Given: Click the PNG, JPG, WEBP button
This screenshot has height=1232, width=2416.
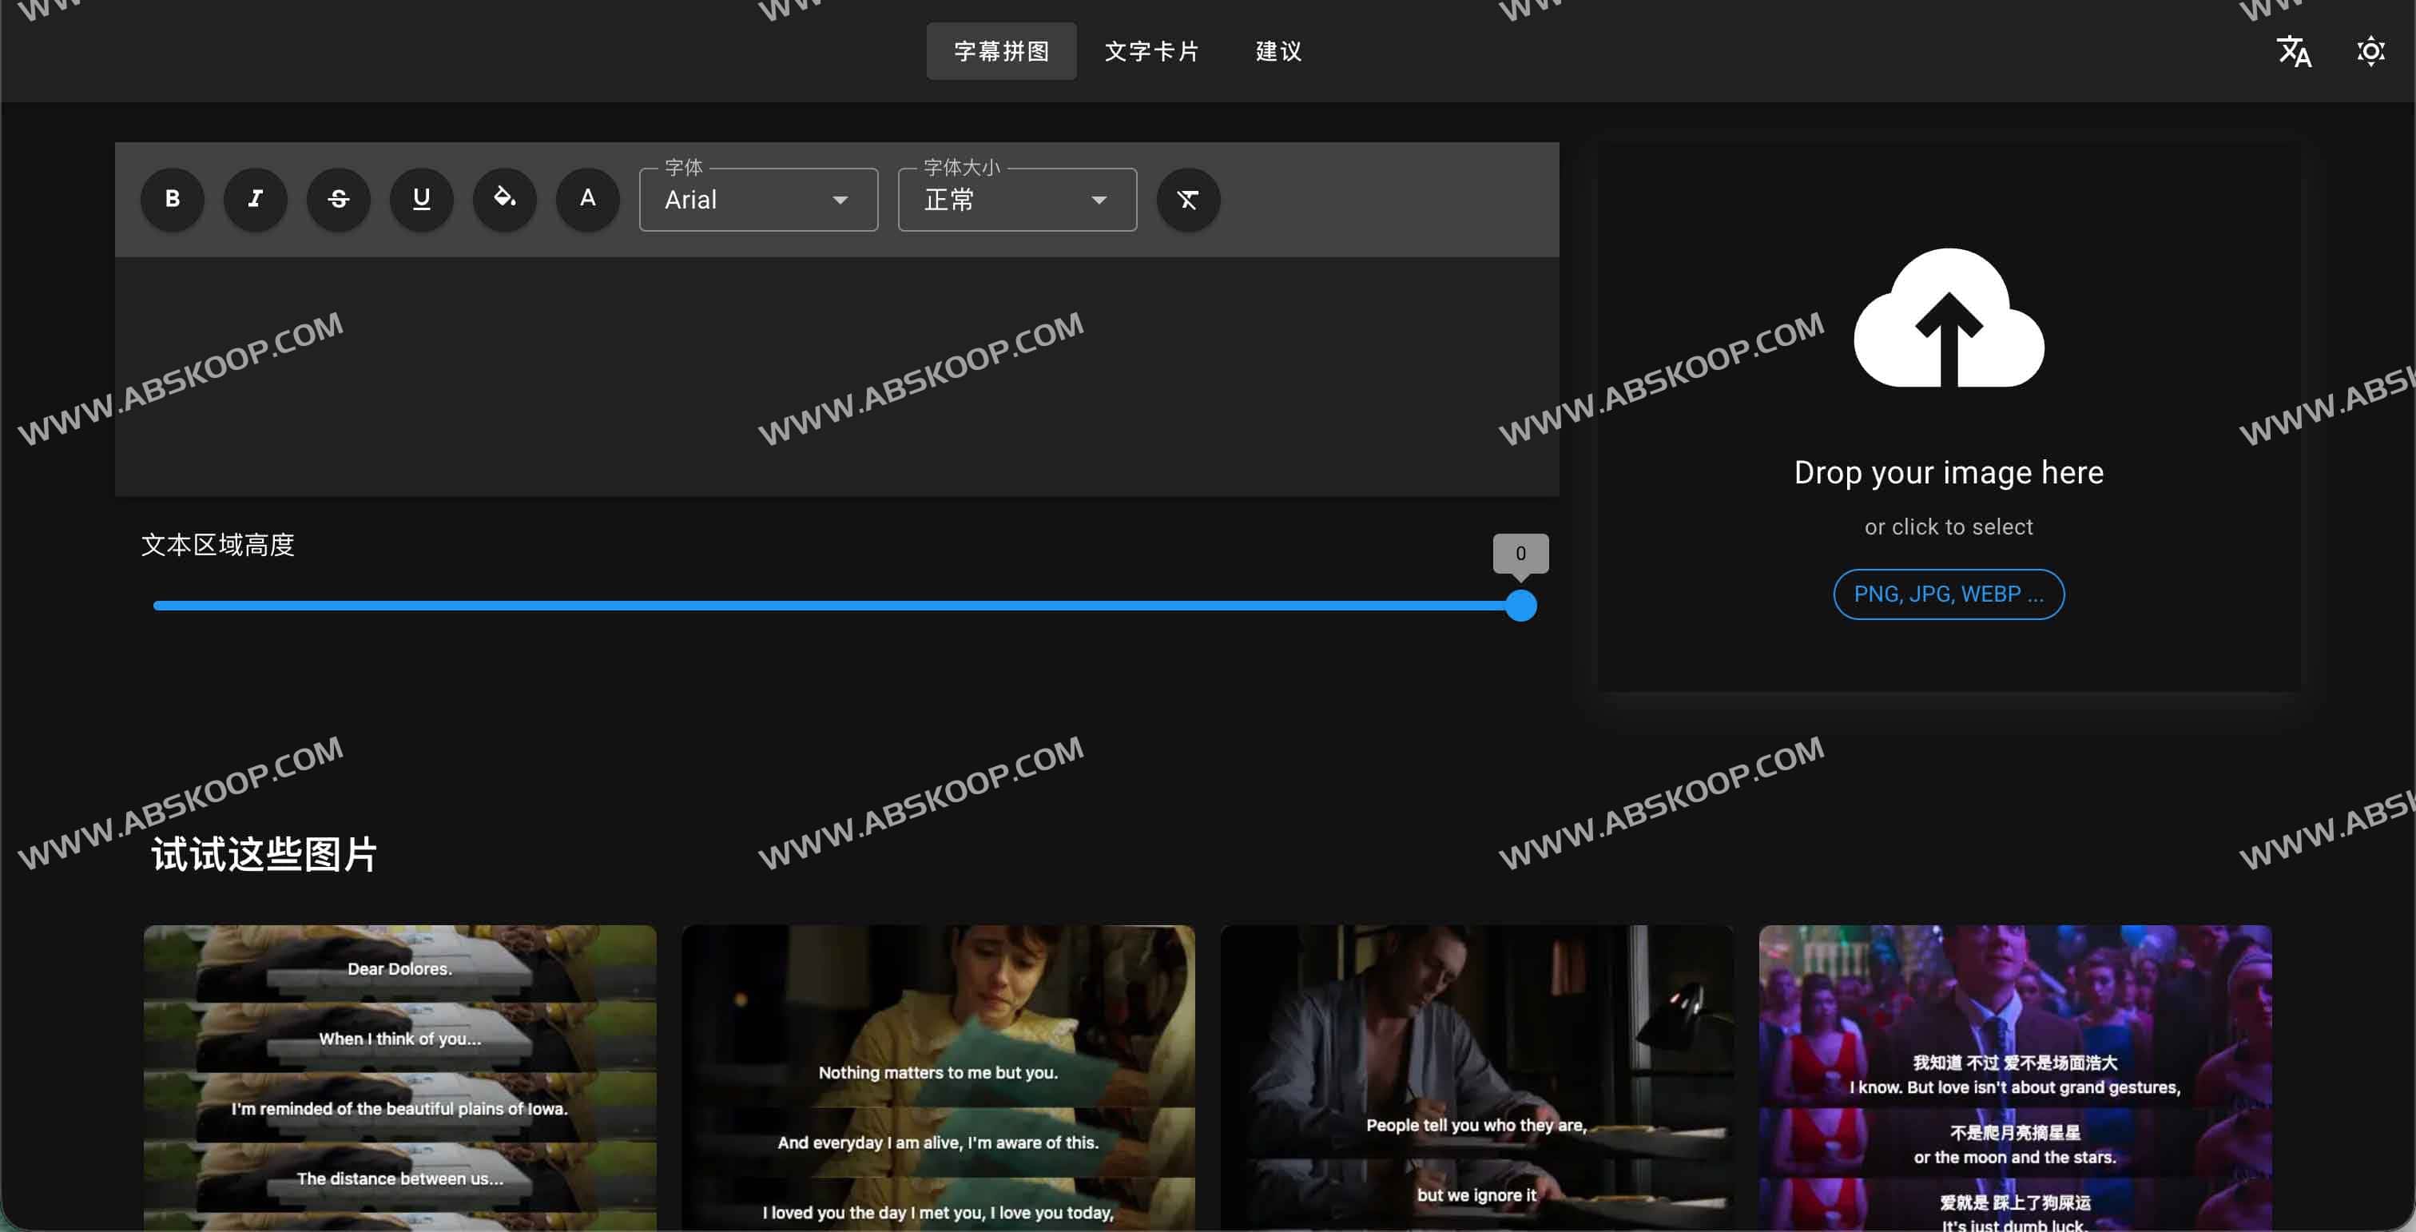Looking at the screenshot, I should 1948,594.
